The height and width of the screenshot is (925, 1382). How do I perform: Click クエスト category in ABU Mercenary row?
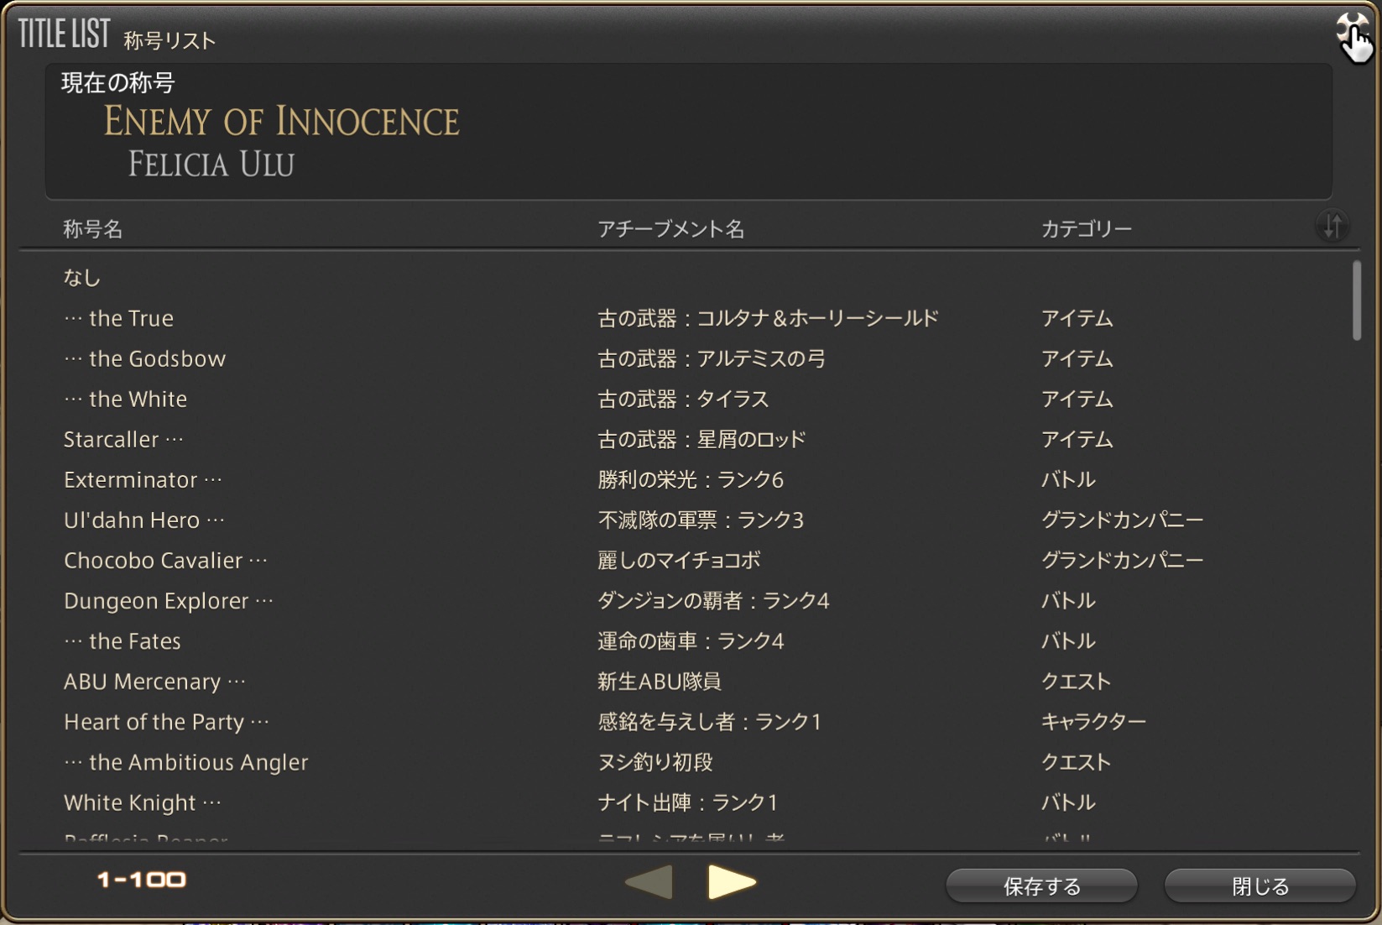click(x=1076, y=681)
